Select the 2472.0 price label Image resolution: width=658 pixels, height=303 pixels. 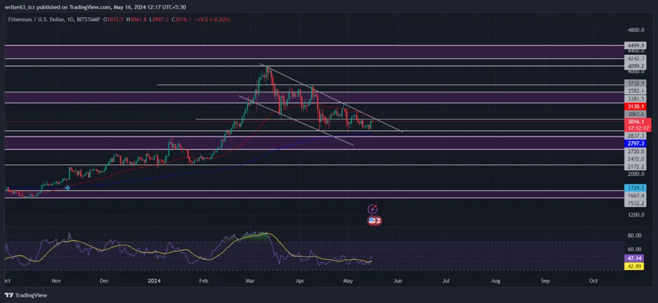(634, 159)
